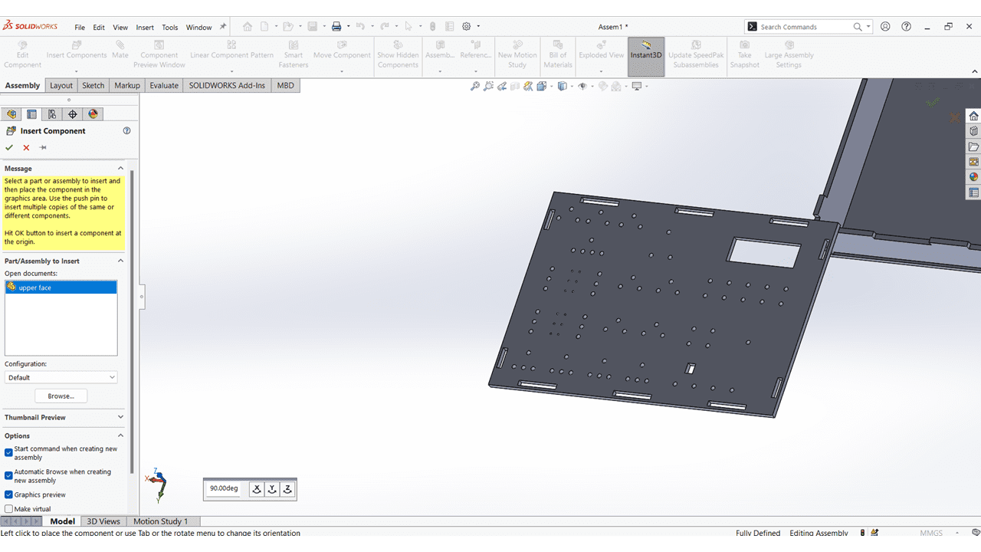981x552 pixels.
Task: Open the View menu
Action: click(x=120, y=27)
